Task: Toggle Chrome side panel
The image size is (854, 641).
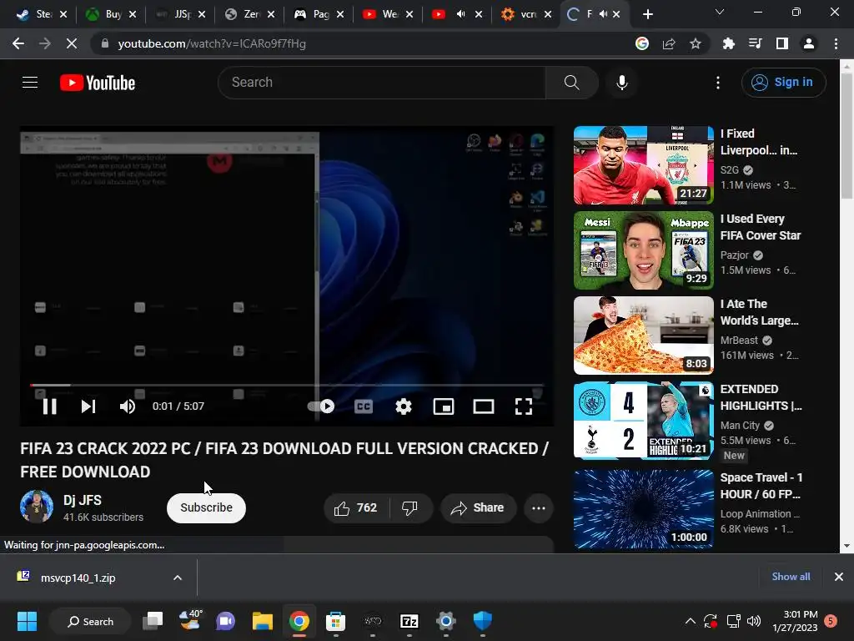Action: coord(782,43)
